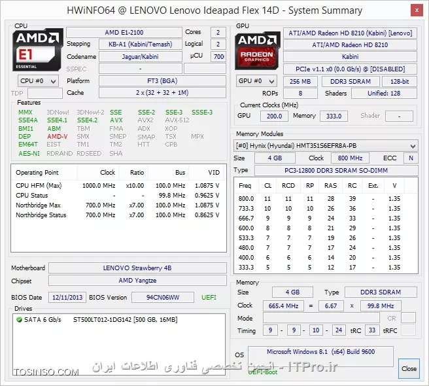Close the System Summary window with red X
Viewport: 429px width, 386px height.
coord(417,10)
